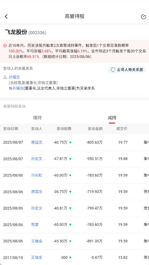Screen dimensions: 149x265
Task: Click the green down arrow beside -45.50万
Action: coord(70,241)
